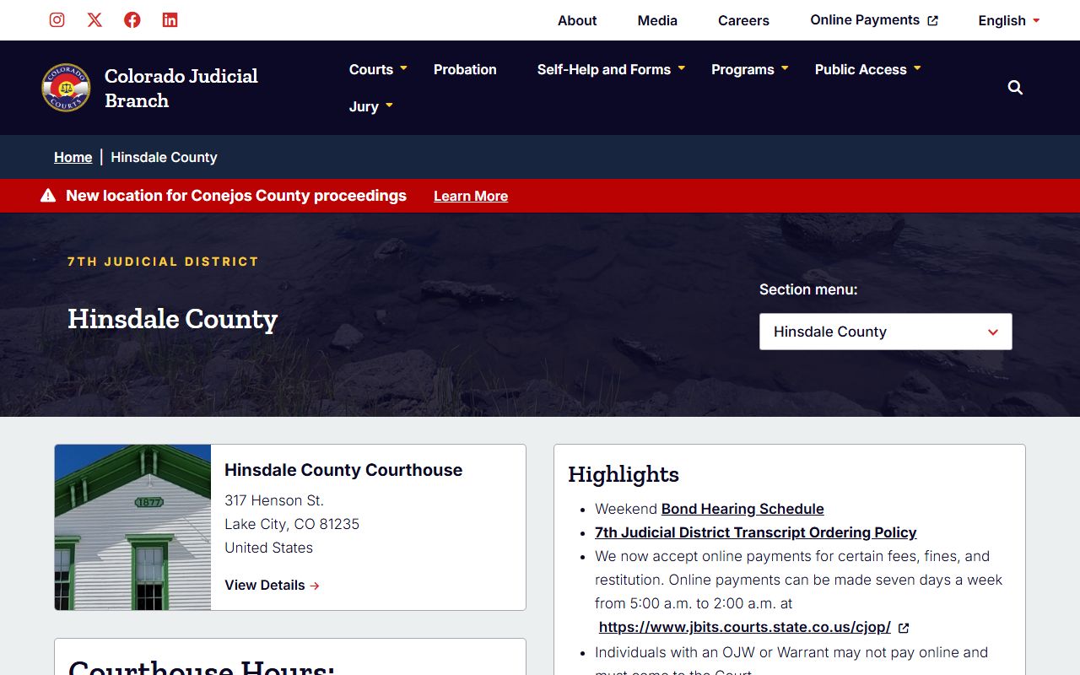Click the warning triangle alert icon

(x=48, y=196)
